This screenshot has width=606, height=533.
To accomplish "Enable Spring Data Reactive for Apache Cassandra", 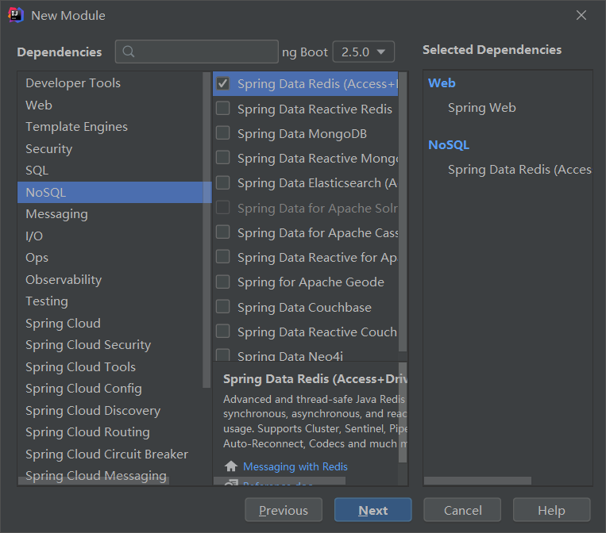I will (223, 257).
